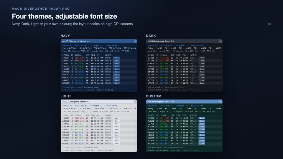Open NZDCAD chart in the Light panel
Viewport: 283px width, 159px height.
[116, 135]
